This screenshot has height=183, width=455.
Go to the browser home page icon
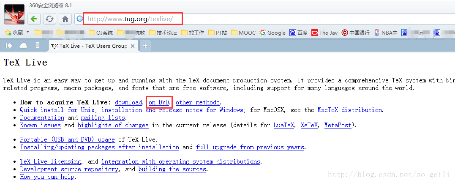click(x=65, y=19)
